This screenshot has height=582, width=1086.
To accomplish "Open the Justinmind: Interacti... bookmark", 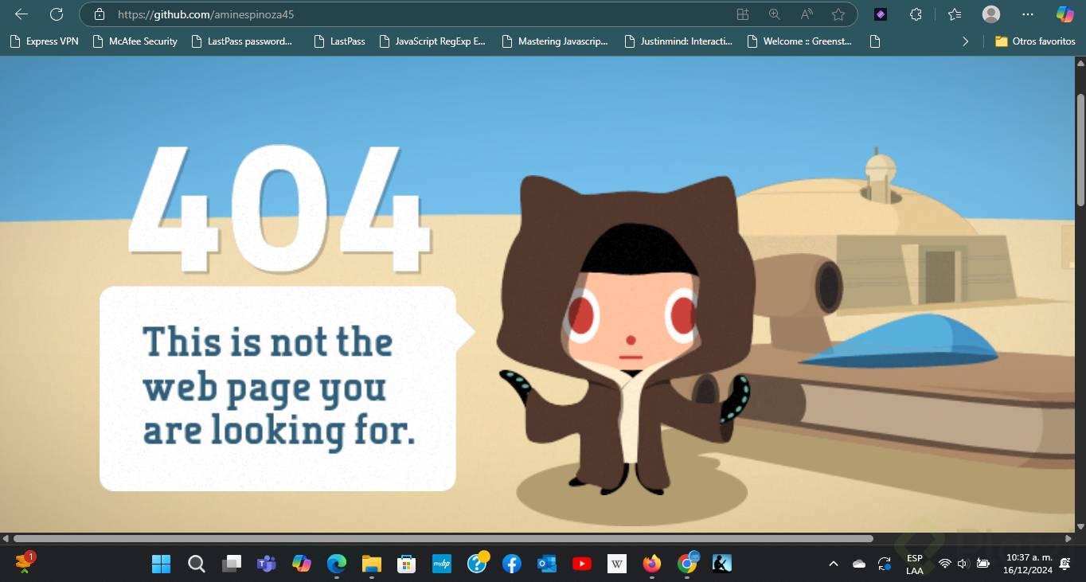I will [678, 41].
